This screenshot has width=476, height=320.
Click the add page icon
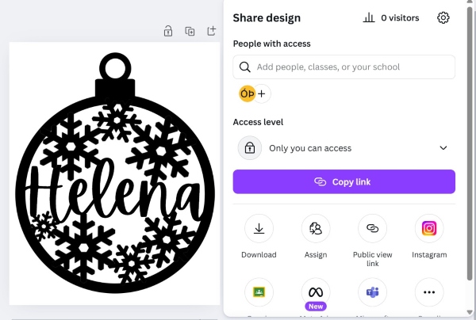click(211, 32)
